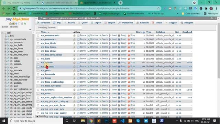Reload the page in Chrome
The width and height of the screenshot is (220, 124).
click(14, 8)
